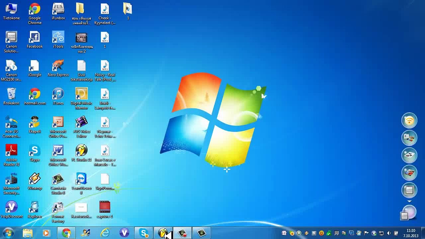The width and height of the screenshot is (425, 239).
Task: Open the power plug tray icon
Action: coord(396,233)
